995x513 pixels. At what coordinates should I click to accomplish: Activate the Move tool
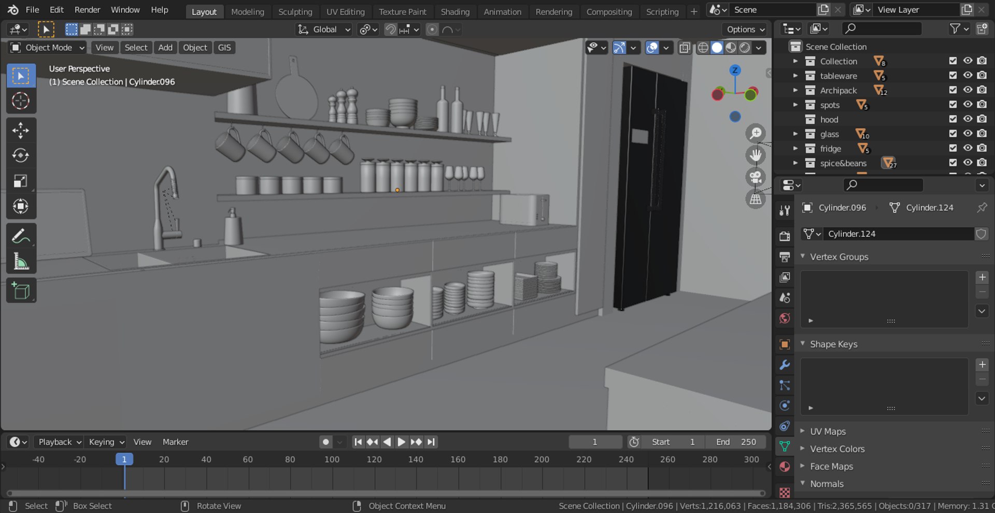pos(21,130)
